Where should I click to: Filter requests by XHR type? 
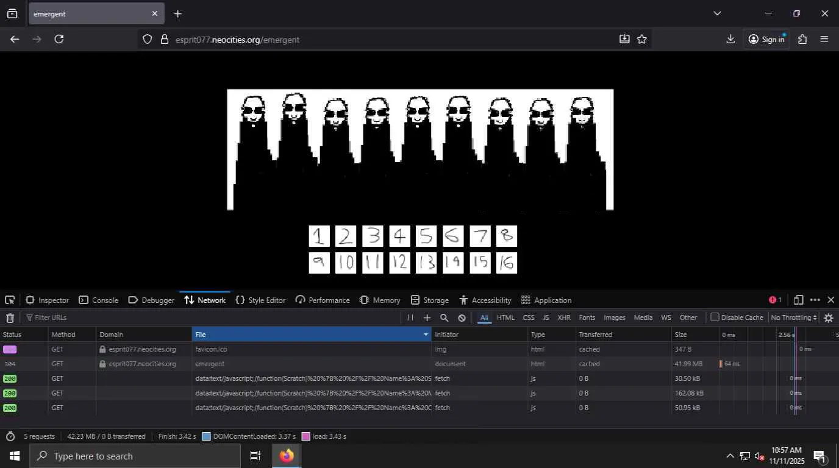click(x=563, y=317)
